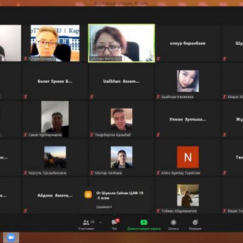Click the Шолпан Жетісбай name label
243x243 pixels.
106,59
